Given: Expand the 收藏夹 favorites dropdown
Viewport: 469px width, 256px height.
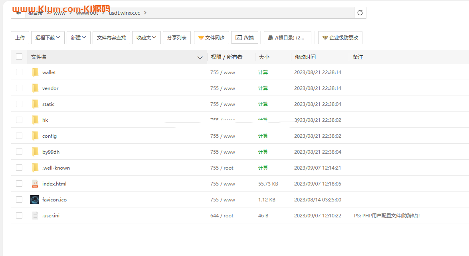Looking at the screenshot, I should [x=146, y=38].
